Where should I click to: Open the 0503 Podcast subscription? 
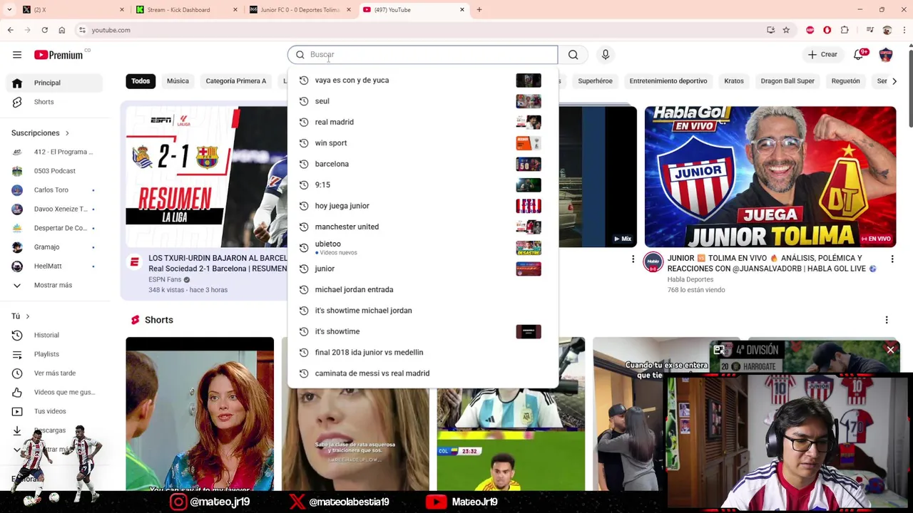(x=55, y=171)
